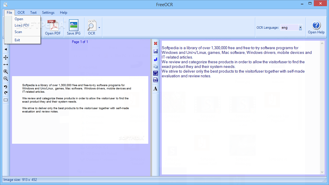Click the fit width arrows icon
This screenshot has width=329, height=185.
coord(6,64)
